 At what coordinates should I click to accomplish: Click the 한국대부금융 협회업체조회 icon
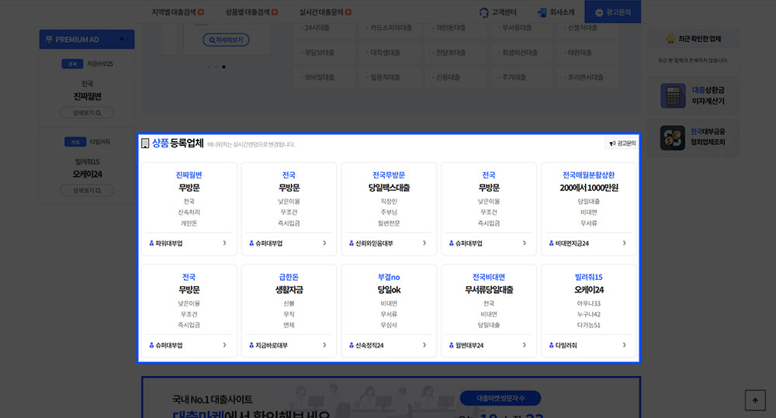click(670, 138)
